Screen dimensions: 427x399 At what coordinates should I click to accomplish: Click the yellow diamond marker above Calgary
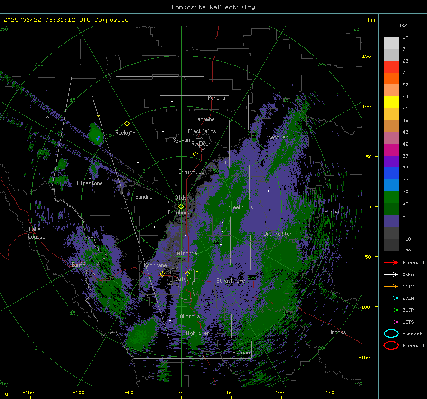tap(187, 273)
